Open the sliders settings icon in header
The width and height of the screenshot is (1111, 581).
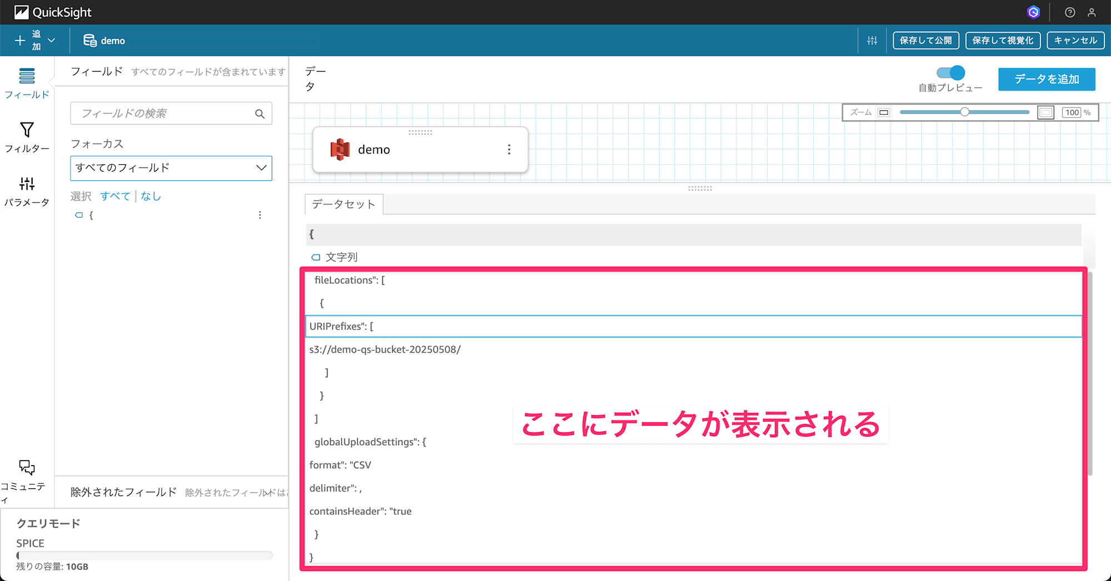click(872, 41)
